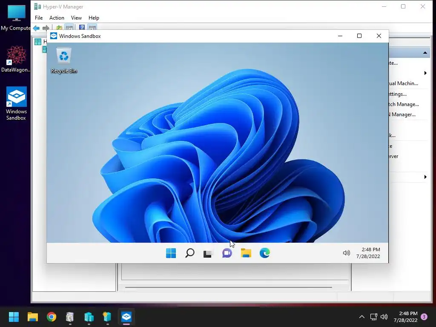Switch to Windows Sandbox on the host taskbar
Viewport: 436px width, 327px height.
(x=126, y=317)
